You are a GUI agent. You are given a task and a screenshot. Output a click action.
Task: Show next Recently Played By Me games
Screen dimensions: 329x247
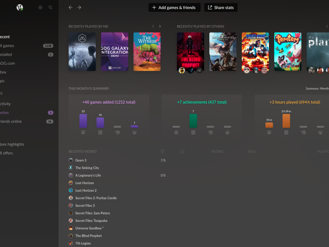pyautogui.click(x=160, y=26)
